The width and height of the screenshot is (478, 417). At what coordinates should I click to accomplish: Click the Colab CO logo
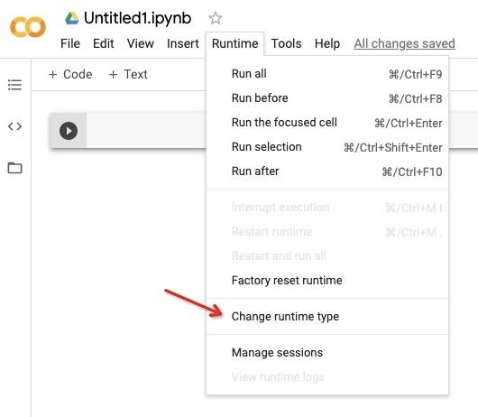pyautogui.click(x=28, y=27)
